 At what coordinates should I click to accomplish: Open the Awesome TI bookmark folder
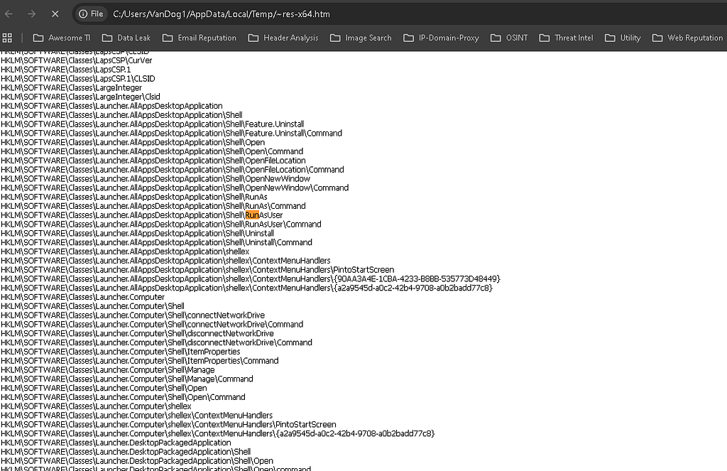point(62,38)
